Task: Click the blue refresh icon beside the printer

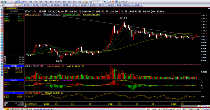Action: tap(19, 2)
